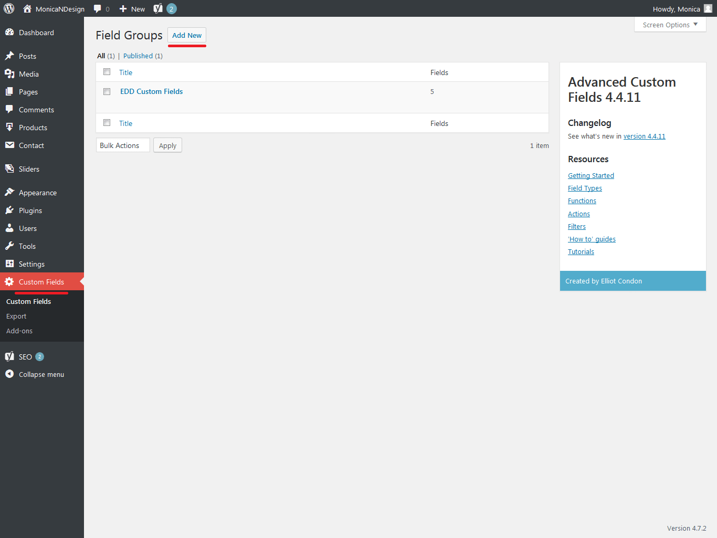Open the Add-ons submenu item
The width and height of the screenshot is (717, 538).
19,331
